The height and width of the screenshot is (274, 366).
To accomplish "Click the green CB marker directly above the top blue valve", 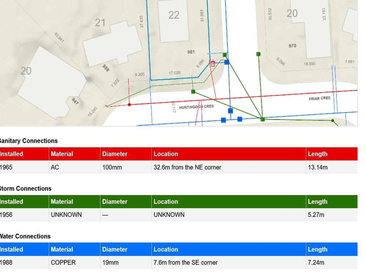I will coord(225,55).
